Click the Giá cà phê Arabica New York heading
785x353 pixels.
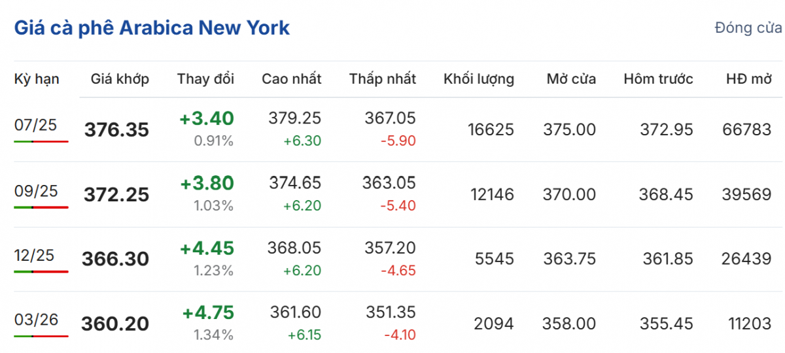point(152,28)
